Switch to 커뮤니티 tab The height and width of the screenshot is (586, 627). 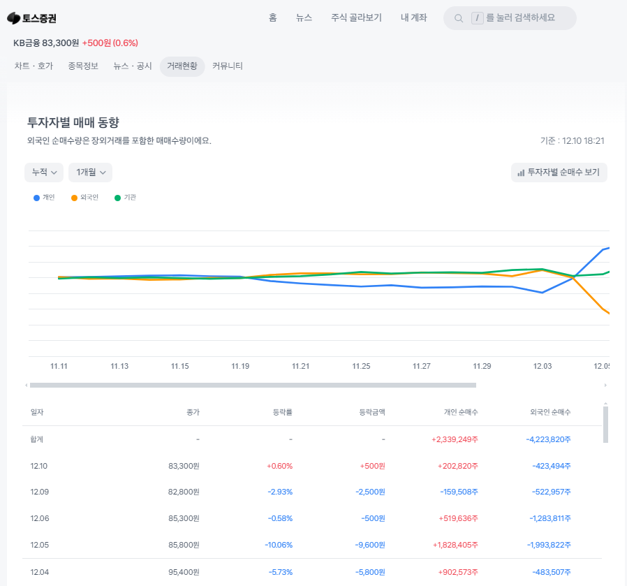228,66
